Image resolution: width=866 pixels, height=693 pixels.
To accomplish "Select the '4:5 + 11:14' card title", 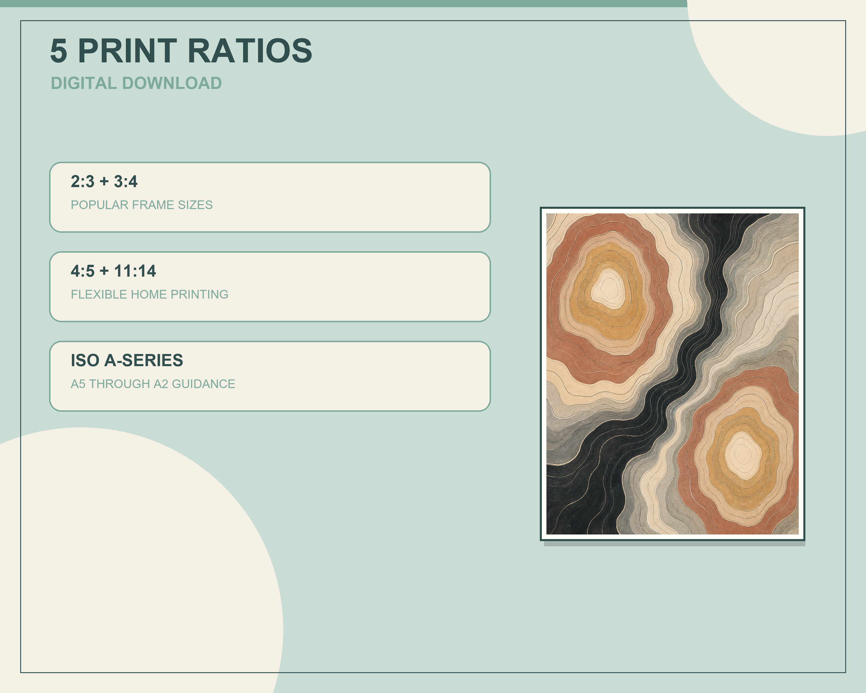I will [113, 271].
